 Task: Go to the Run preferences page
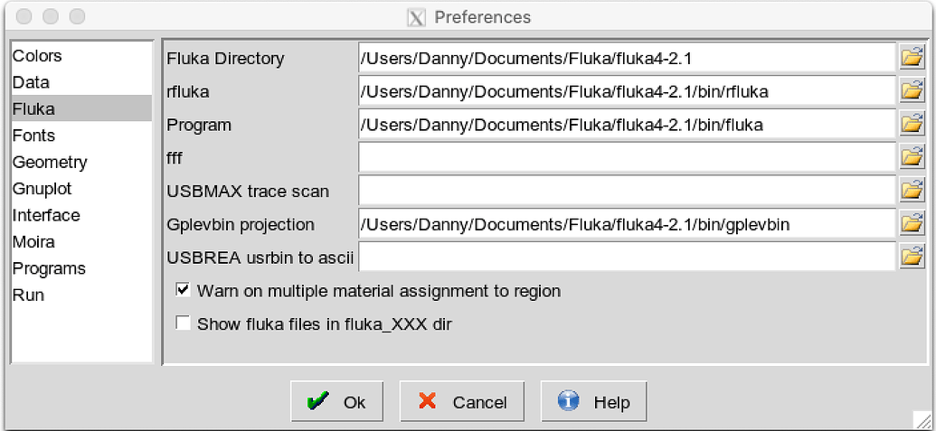click(x=27, y=295)
